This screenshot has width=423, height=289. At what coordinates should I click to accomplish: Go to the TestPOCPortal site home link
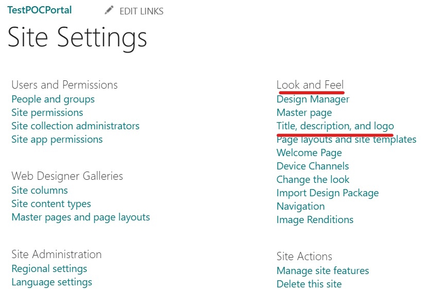pyautogui.click(x=40, y=10)
